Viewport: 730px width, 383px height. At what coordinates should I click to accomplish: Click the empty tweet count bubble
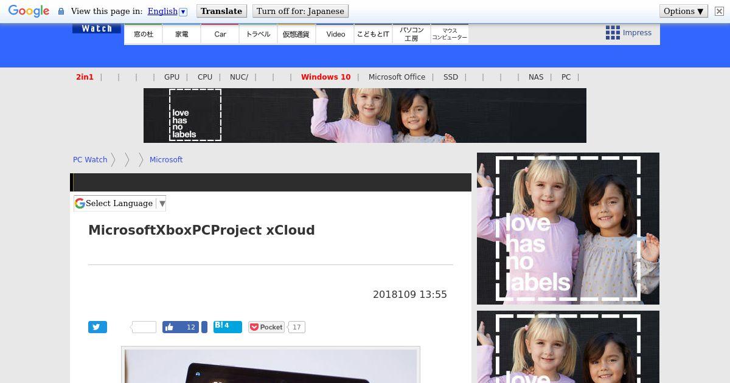[x=144, y=327]
